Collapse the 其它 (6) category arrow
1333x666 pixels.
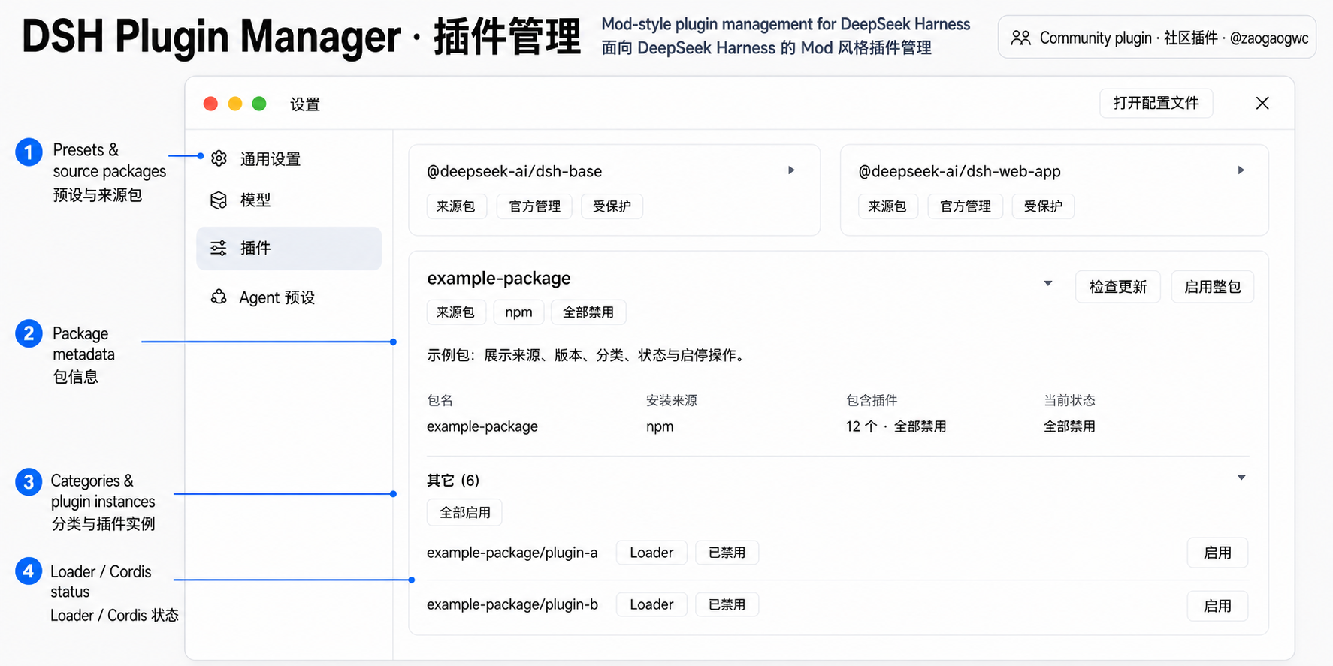coord(1241,478)
